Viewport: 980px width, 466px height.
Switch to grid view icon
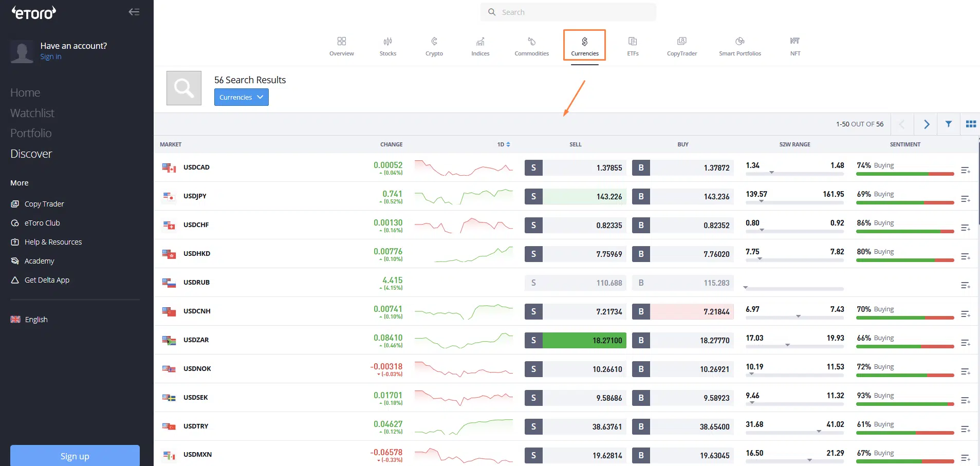click(x=971, y=124)
